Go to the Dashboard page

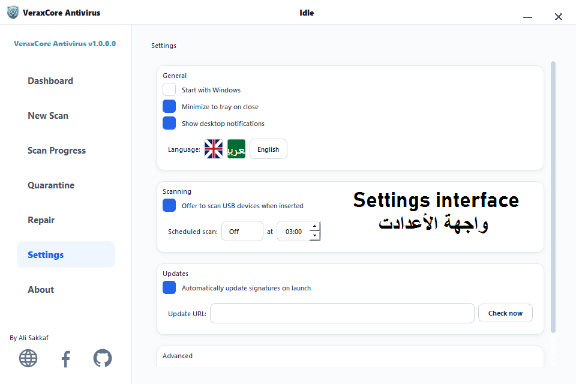50,81
